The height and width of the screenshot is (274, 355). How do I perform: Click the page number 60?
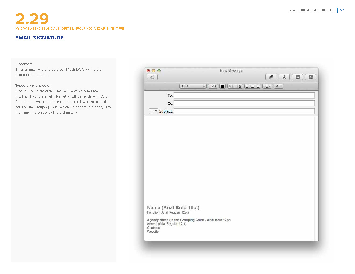(x=342, y=10)
